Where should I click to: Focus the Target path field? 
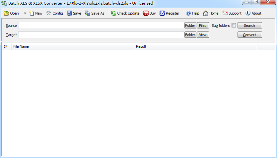[x=101, y=35]
